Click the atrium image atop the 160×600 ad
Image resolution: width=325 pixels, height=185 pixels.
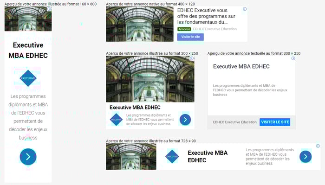coord(28,19)
